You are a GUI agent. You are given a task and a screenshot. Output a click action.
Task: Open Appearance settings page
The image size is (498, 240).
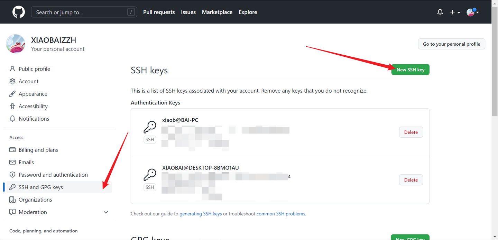[x=33, y=94]
